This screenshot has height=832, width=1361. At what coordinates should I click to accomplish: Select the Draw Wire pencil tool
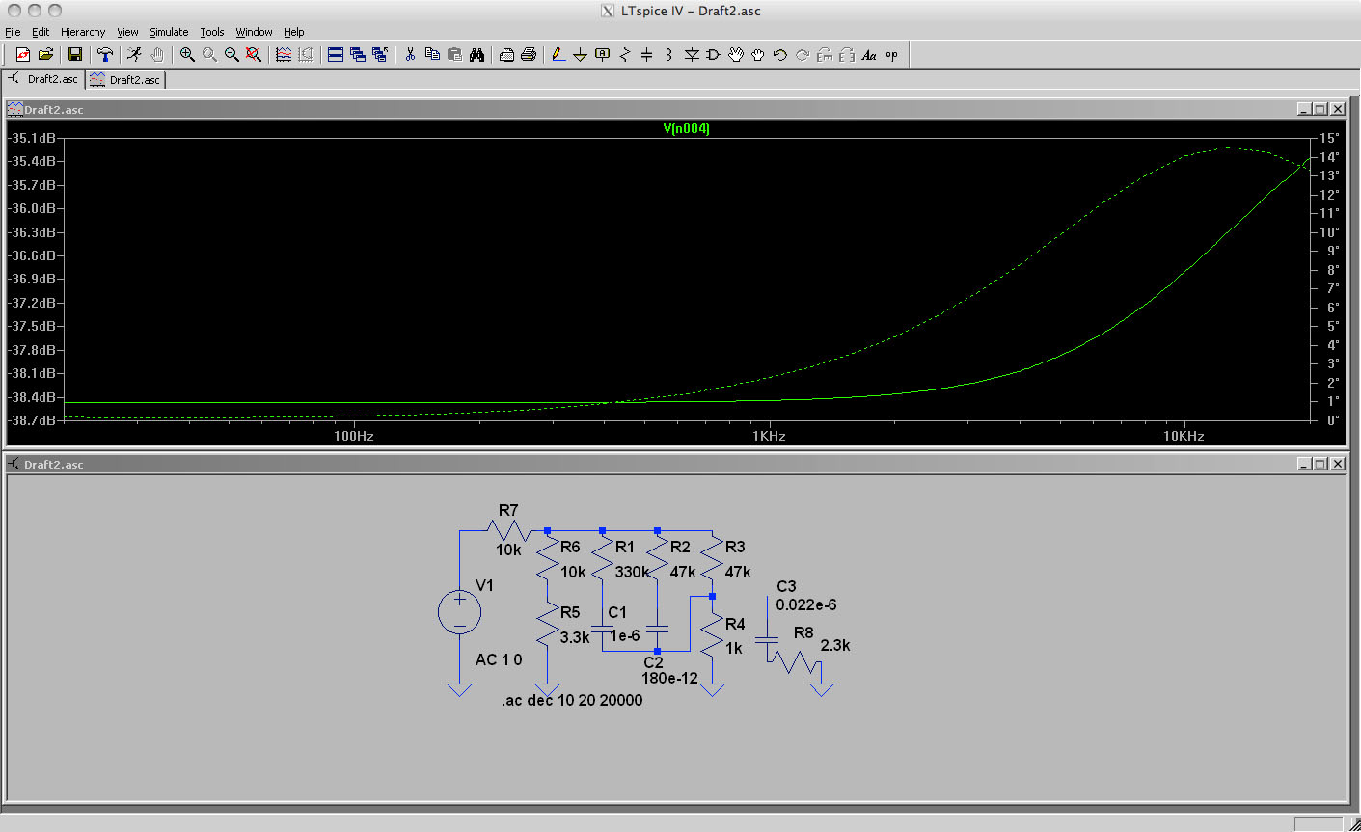click(558, 55)
